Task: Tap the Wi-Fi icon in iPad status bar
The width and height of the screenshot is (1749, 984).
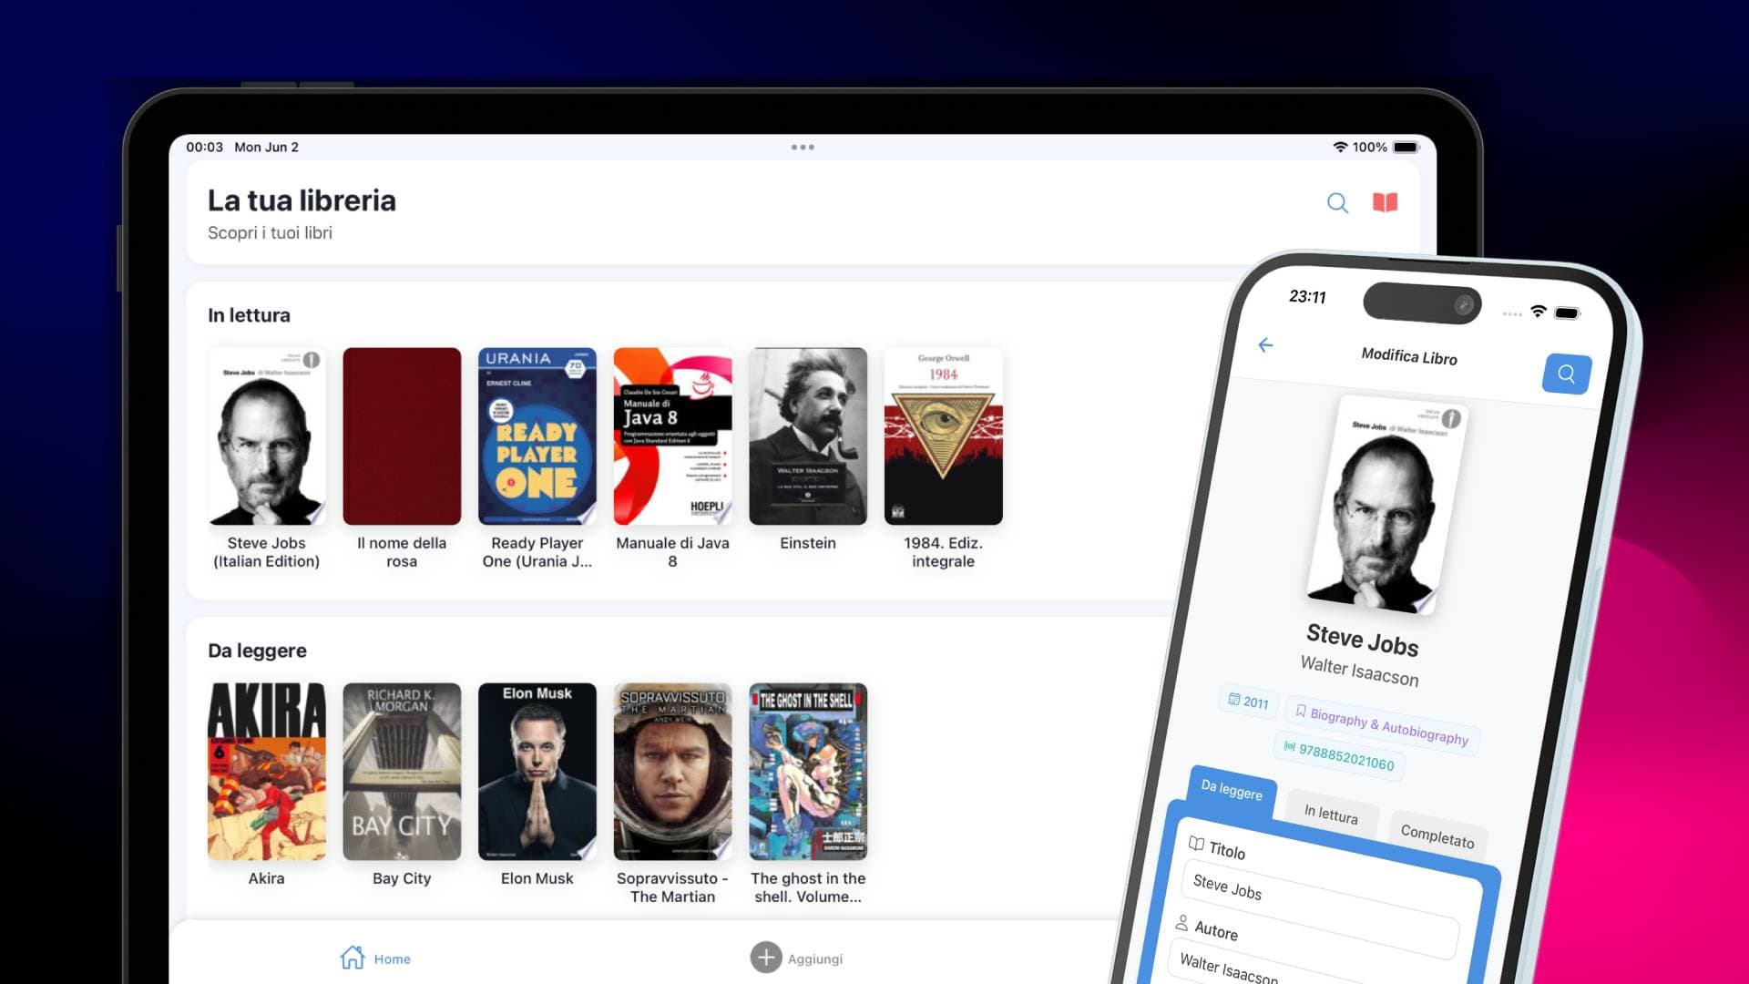Action: pos(1340,147)
